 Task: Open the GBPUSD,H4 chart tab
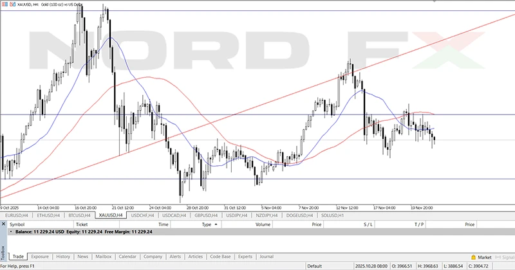point(206,215)
